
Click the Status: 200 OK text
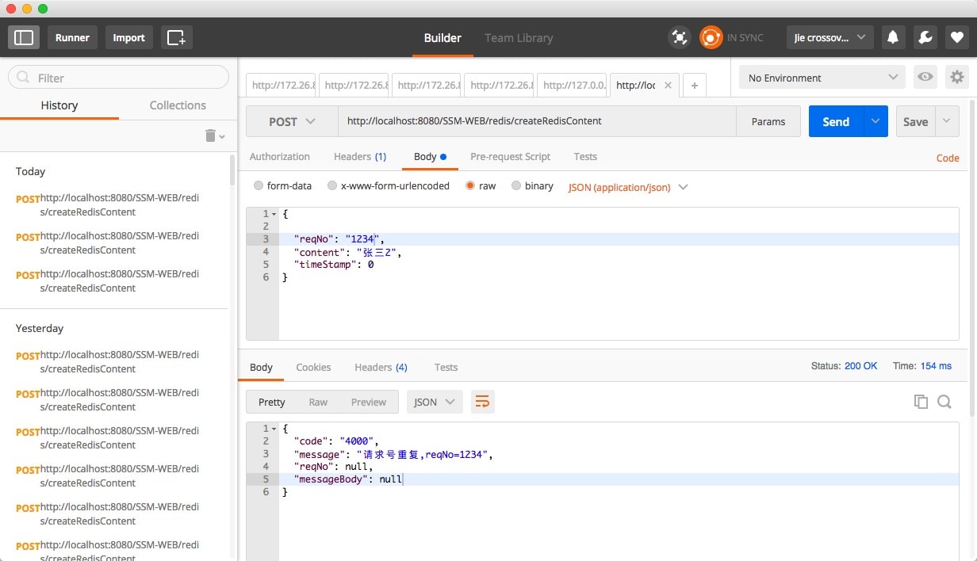844,366
